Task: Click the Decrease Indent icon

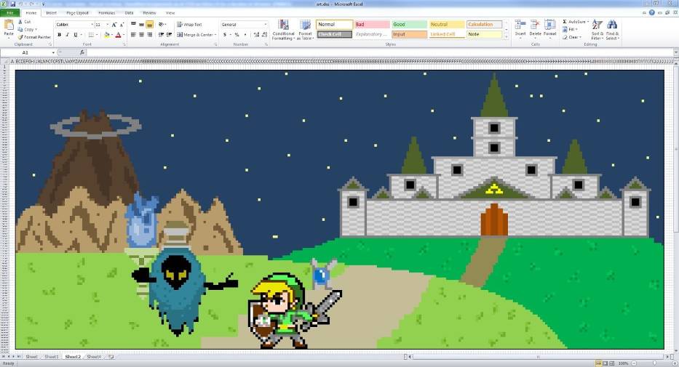Action: 161,35
